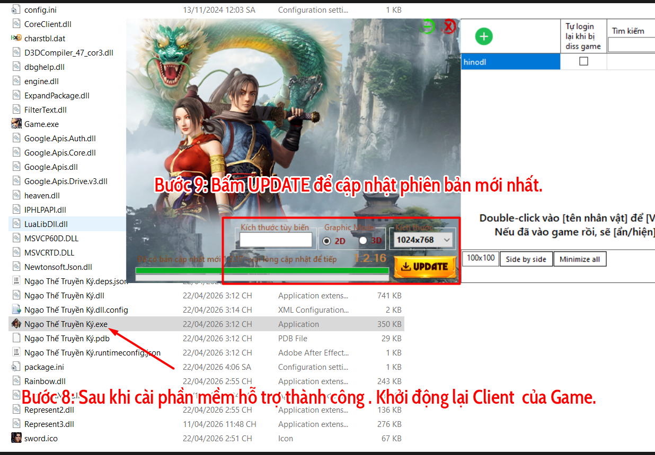The width and height of the screenshot is (655, 455).
Task: Click the Side by side button
Action: (526, 259)
